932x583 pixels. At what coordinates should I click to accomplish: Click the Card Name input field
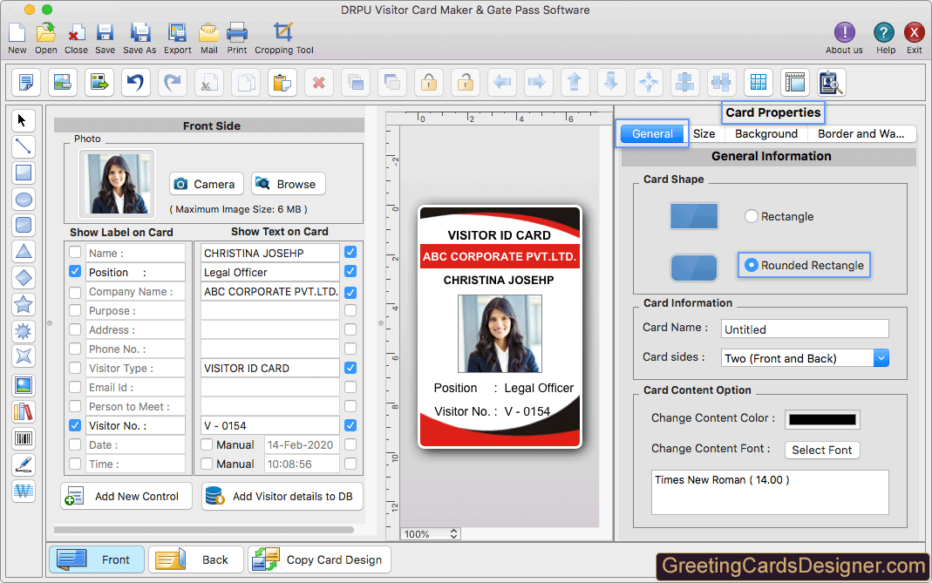tap(805, 329)
